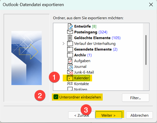
Task: Select the Verlauf der Unterhaltung label
Action: tap(95, 44)
